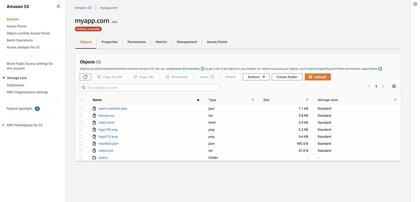The width and height of the screenshot is (420, 202).
Task: Click folder icon next to static/
Action: (x=94, y=157)
